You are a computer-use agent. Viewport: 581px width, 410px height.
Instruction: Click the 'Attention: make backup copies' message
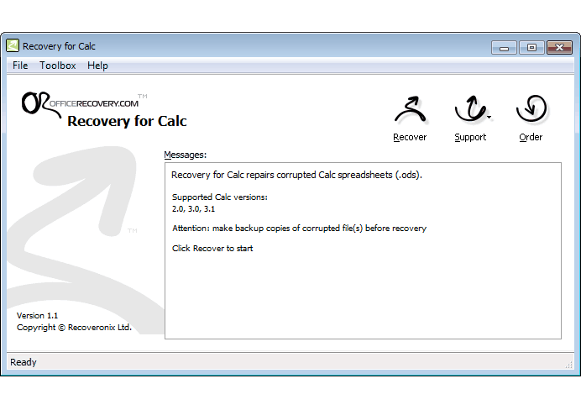(x=300, y=229)
